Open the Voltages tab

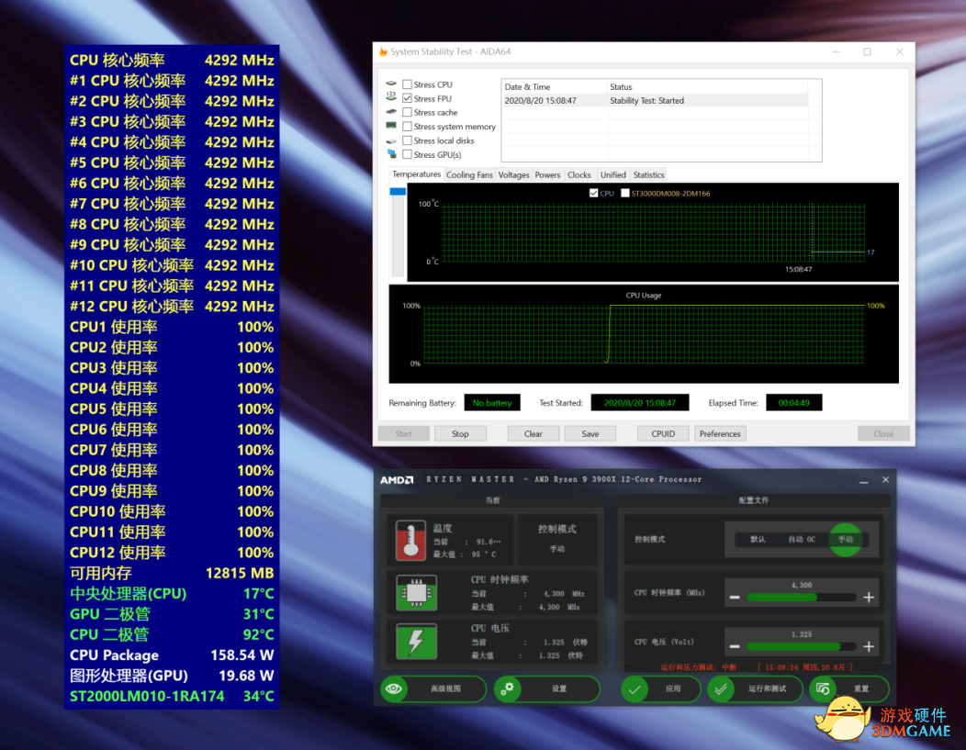click(514, 174)
